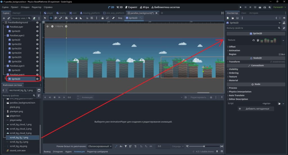Select scroll_bg_sky.png in the file system
The height and width of the screenshot is (155, 288).
[18, 146]
